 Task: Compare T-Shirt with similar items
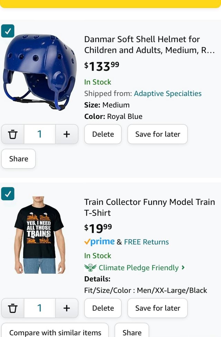tap(55, 332)
